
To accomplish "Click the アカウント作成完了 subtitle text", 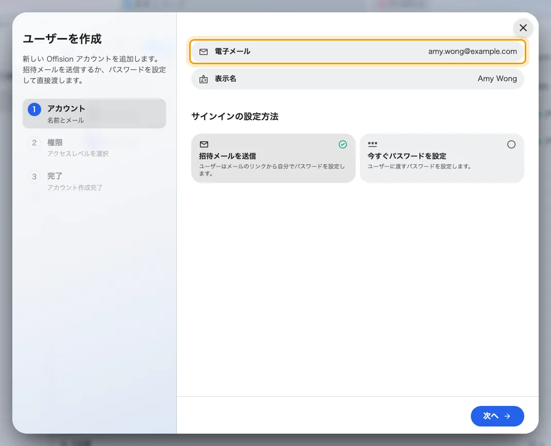I will click(x=75, y=188).
